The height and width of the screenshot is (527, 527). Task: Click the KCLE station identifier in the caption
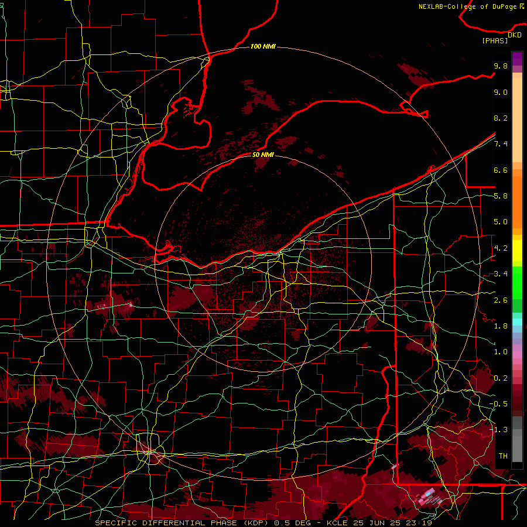[337, 523]
